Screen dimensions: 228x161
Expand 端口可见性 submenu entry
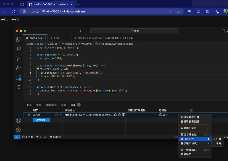click(x=195, y=139)
